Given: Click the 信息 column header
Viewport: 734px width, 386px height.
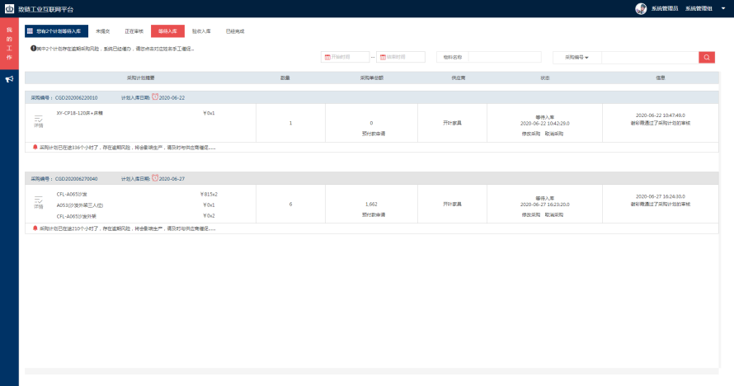Looking at the screenshot, I should [x=661, y=78].
